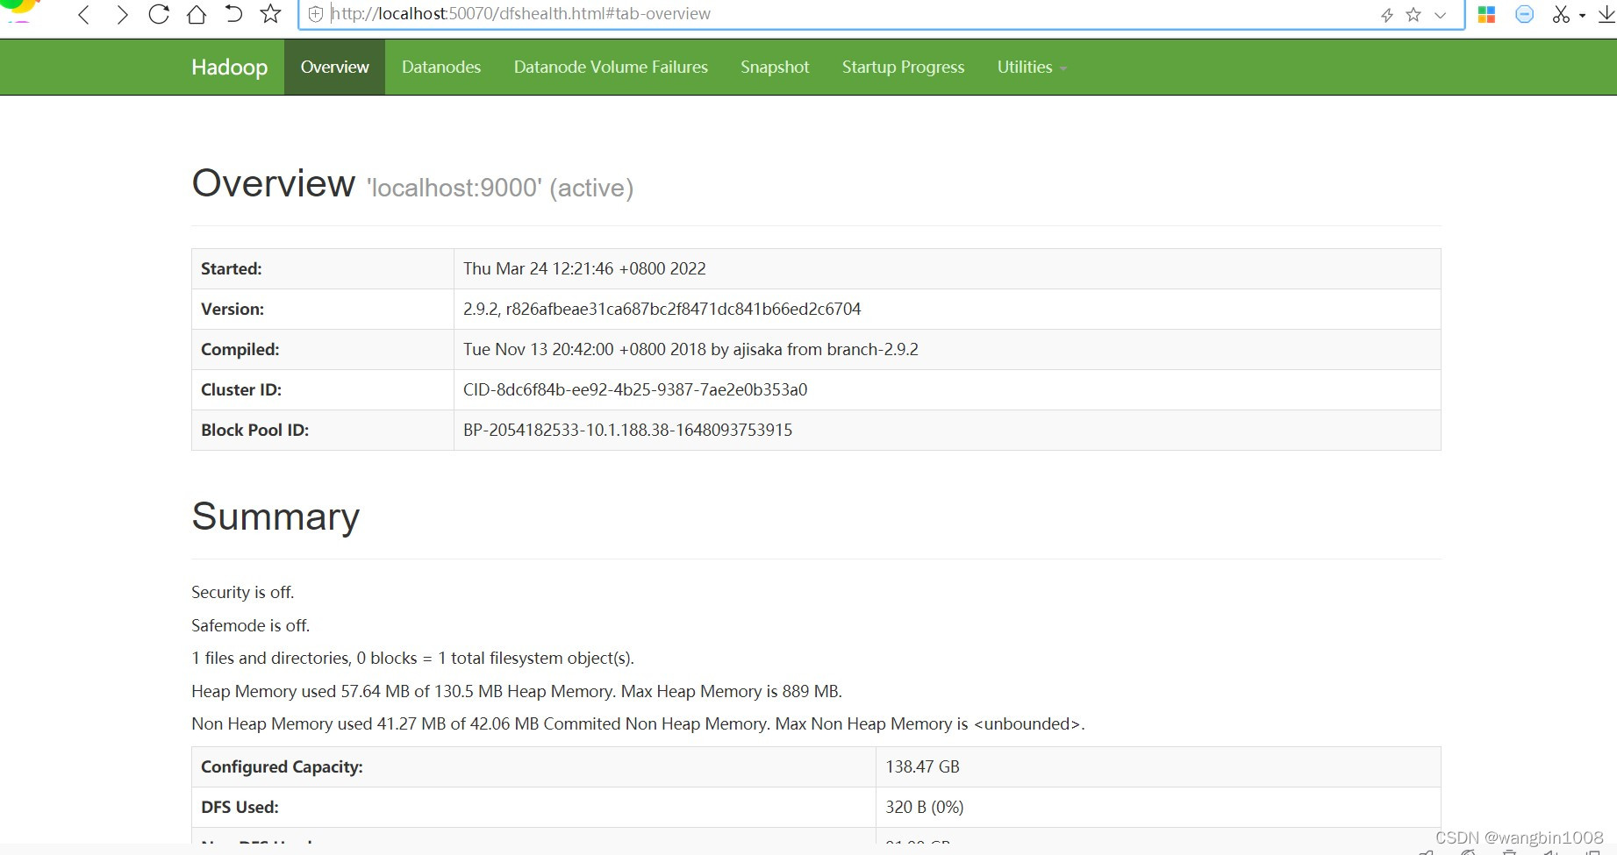The image size is (1617, 855).
Task: Open downloads with the download arrow icon
Action: tap(1606, 14)
